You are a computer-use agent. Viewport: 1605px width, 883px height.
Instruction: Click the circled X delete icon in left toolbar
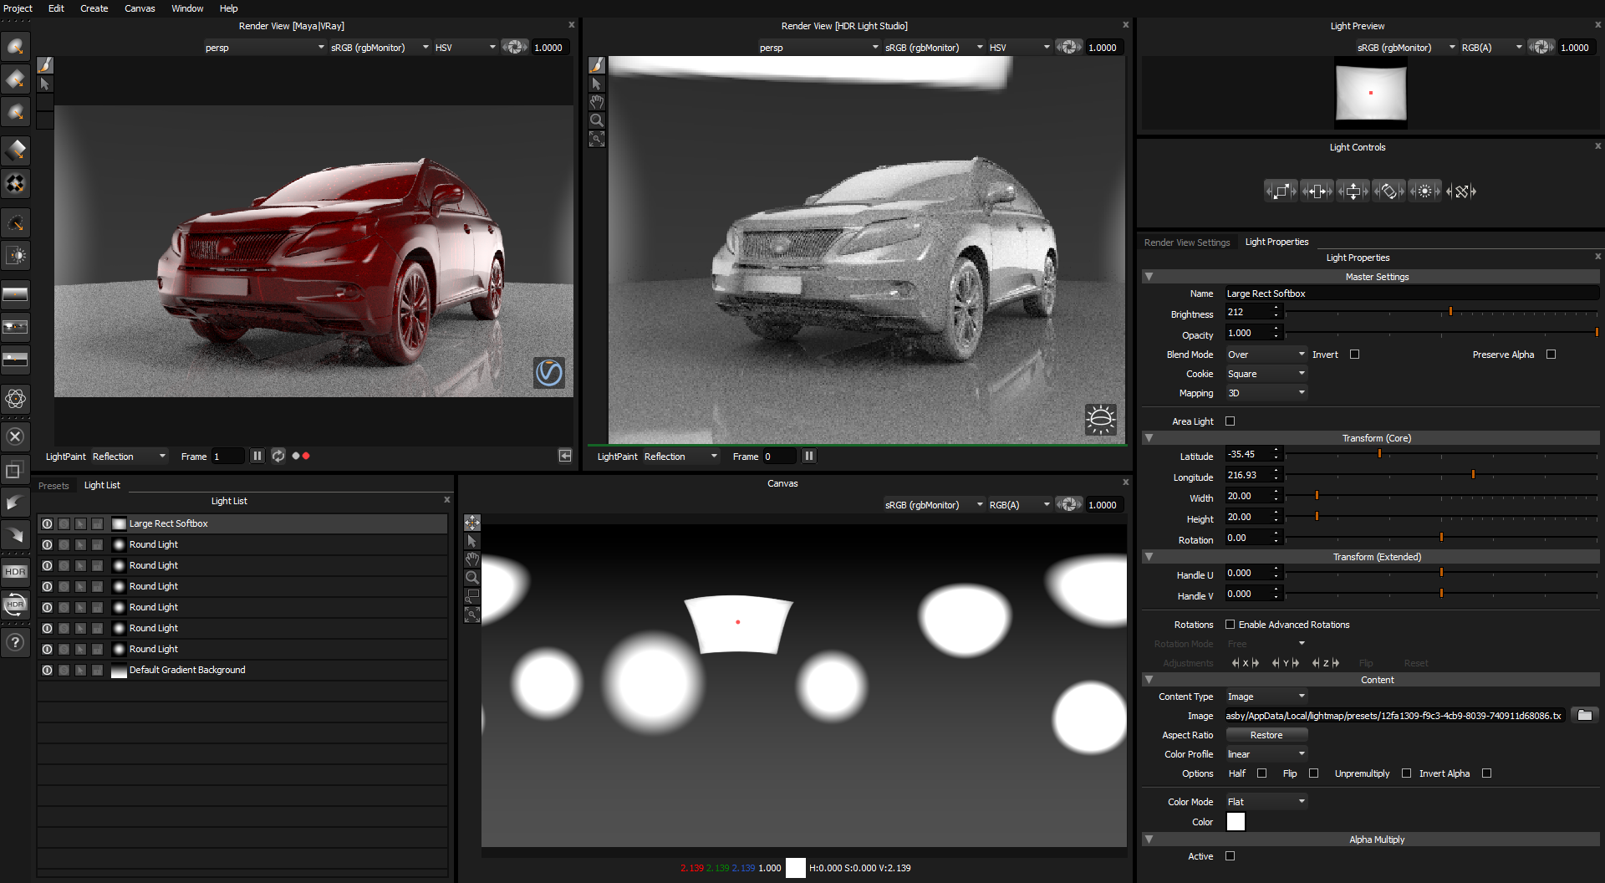[16, 436]
